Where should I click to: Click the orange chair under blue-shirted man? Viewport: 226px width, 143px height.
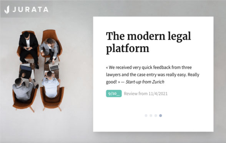tap(52, 98)
